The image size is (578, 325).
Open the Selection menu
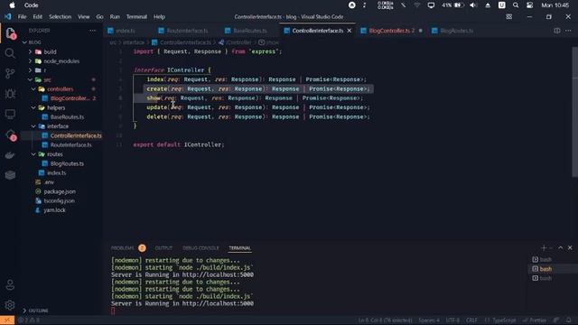(x=61, y=17)
